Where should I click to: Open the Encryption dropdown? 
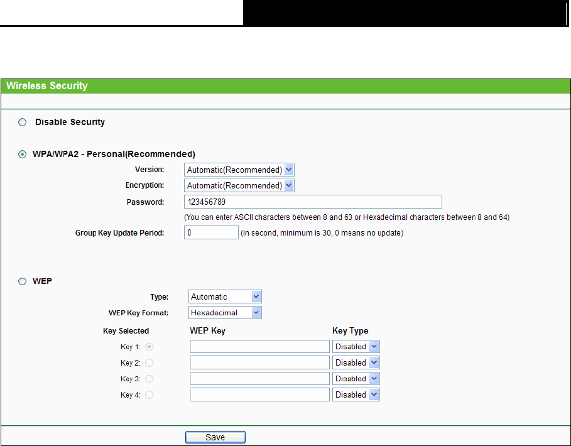239,186
